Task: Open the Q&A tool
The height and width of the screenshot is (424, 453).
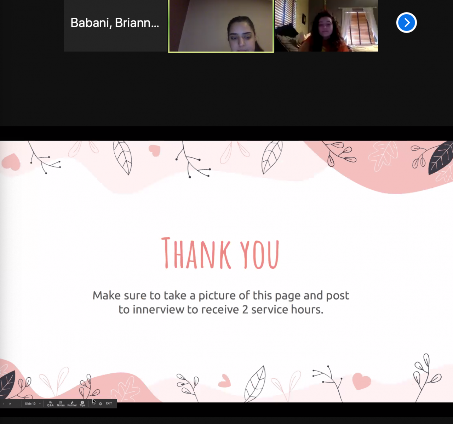Action: coord(50,404)
